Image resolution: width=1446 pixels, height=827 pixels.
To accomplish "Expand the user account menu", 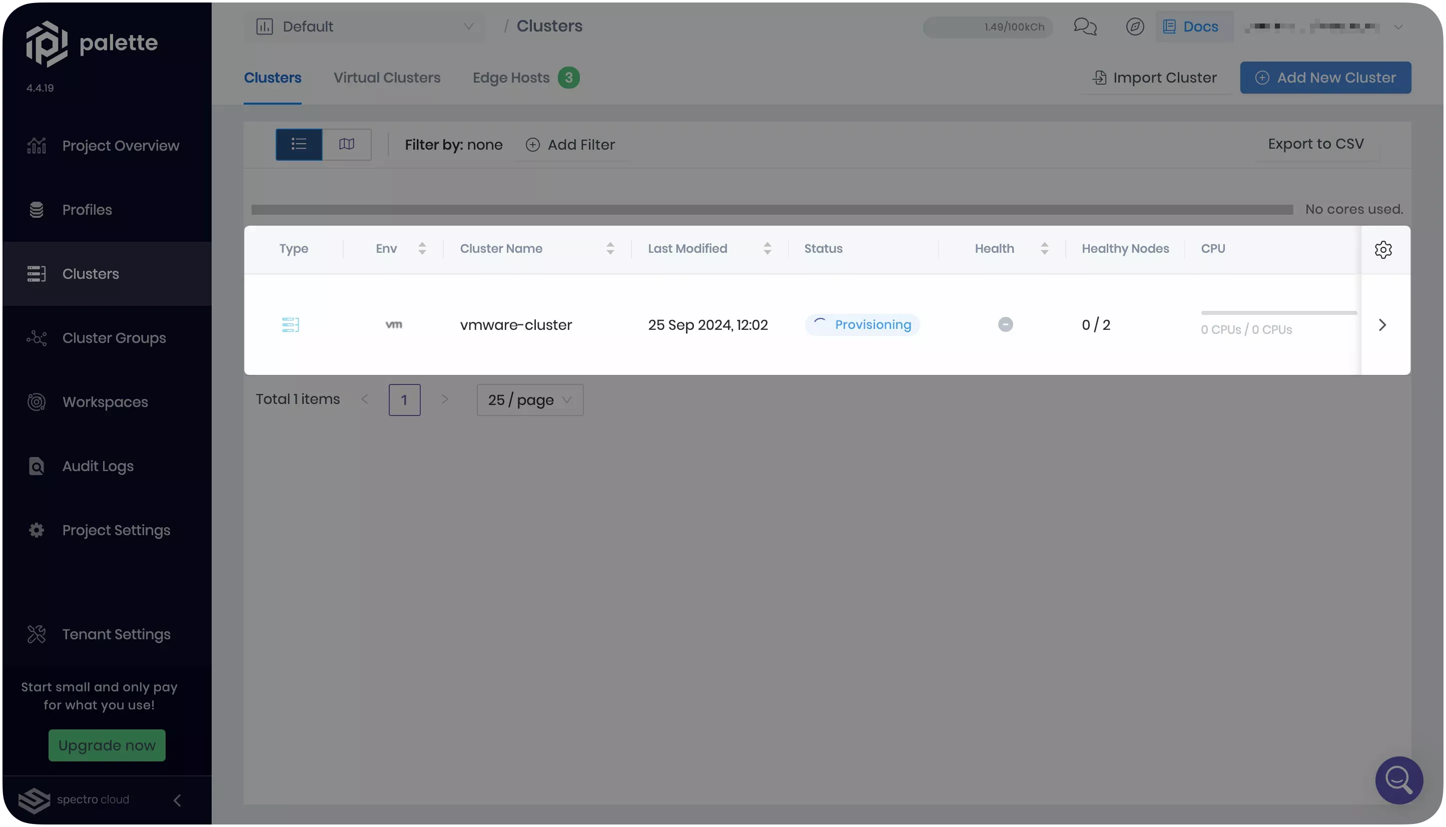I will point(1398,27).
